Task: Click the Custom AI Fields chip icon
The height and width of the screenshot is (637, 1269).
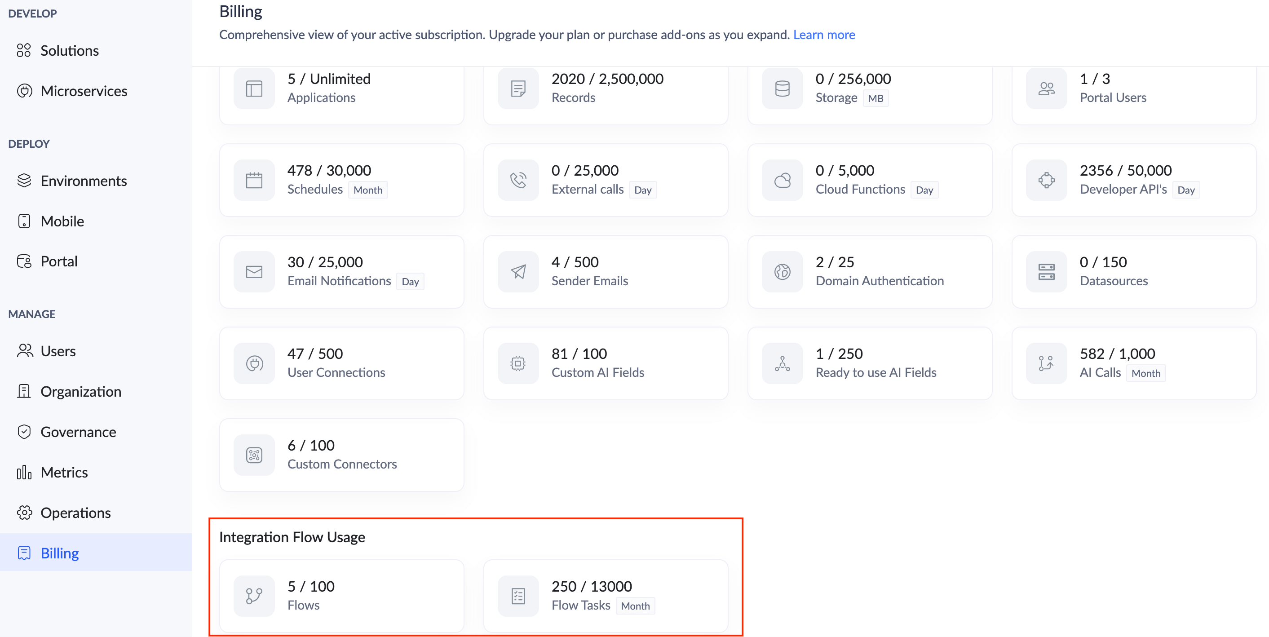Action: 518,363
